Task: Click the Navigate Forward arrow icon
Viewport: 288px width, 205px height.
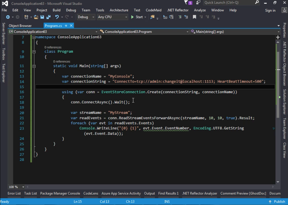Action: click(x=18, y=17)
